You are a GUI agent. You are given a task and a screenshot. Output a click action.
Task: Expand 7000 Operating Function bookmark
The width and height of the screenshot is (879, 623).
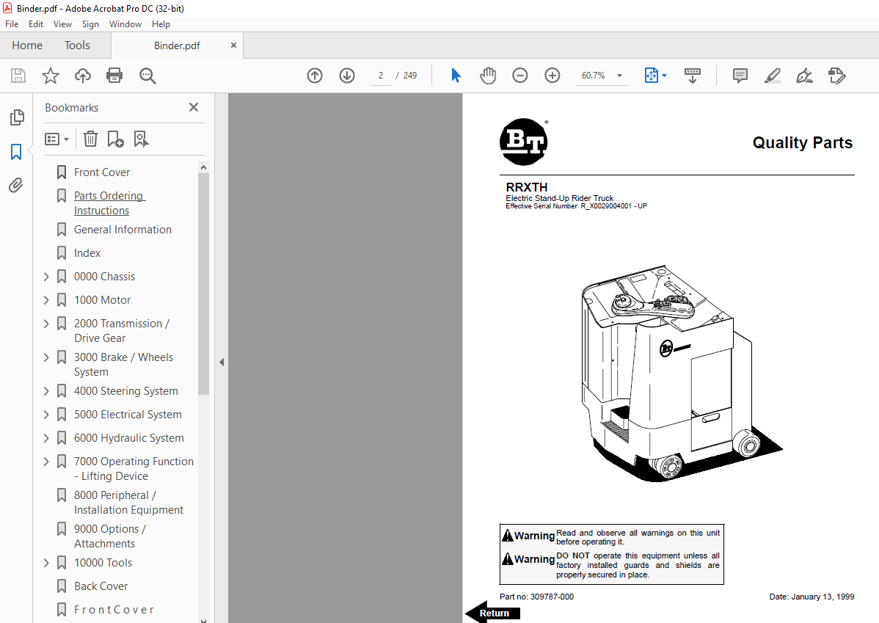click(x=46, y=462)
